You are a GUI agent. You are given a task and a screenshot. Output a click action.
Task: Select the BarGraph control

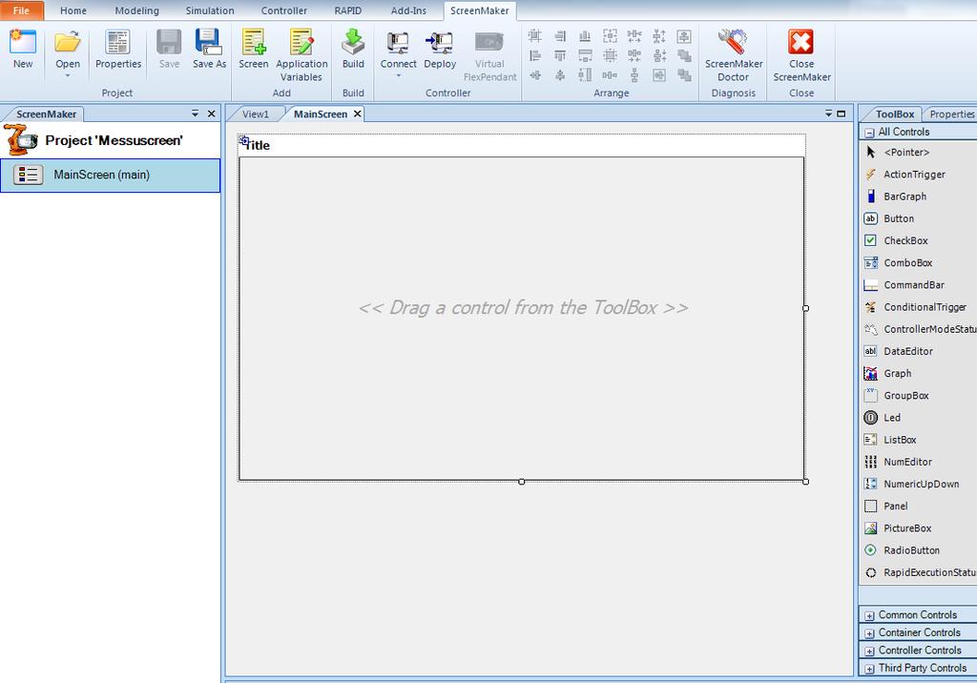(904, 197)
